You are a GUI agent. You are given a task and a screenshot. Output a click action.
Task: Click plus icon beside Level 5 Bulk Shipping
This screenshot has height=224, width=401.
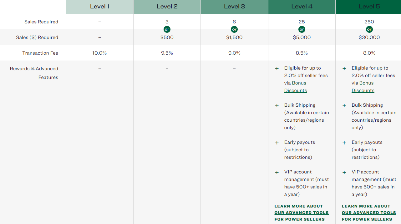(x=344, y=106)
